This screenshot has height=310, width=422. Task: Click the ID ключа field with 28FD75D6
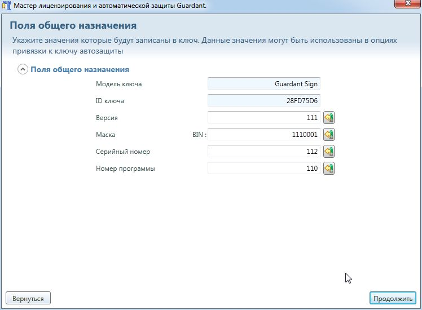[264, 101]
